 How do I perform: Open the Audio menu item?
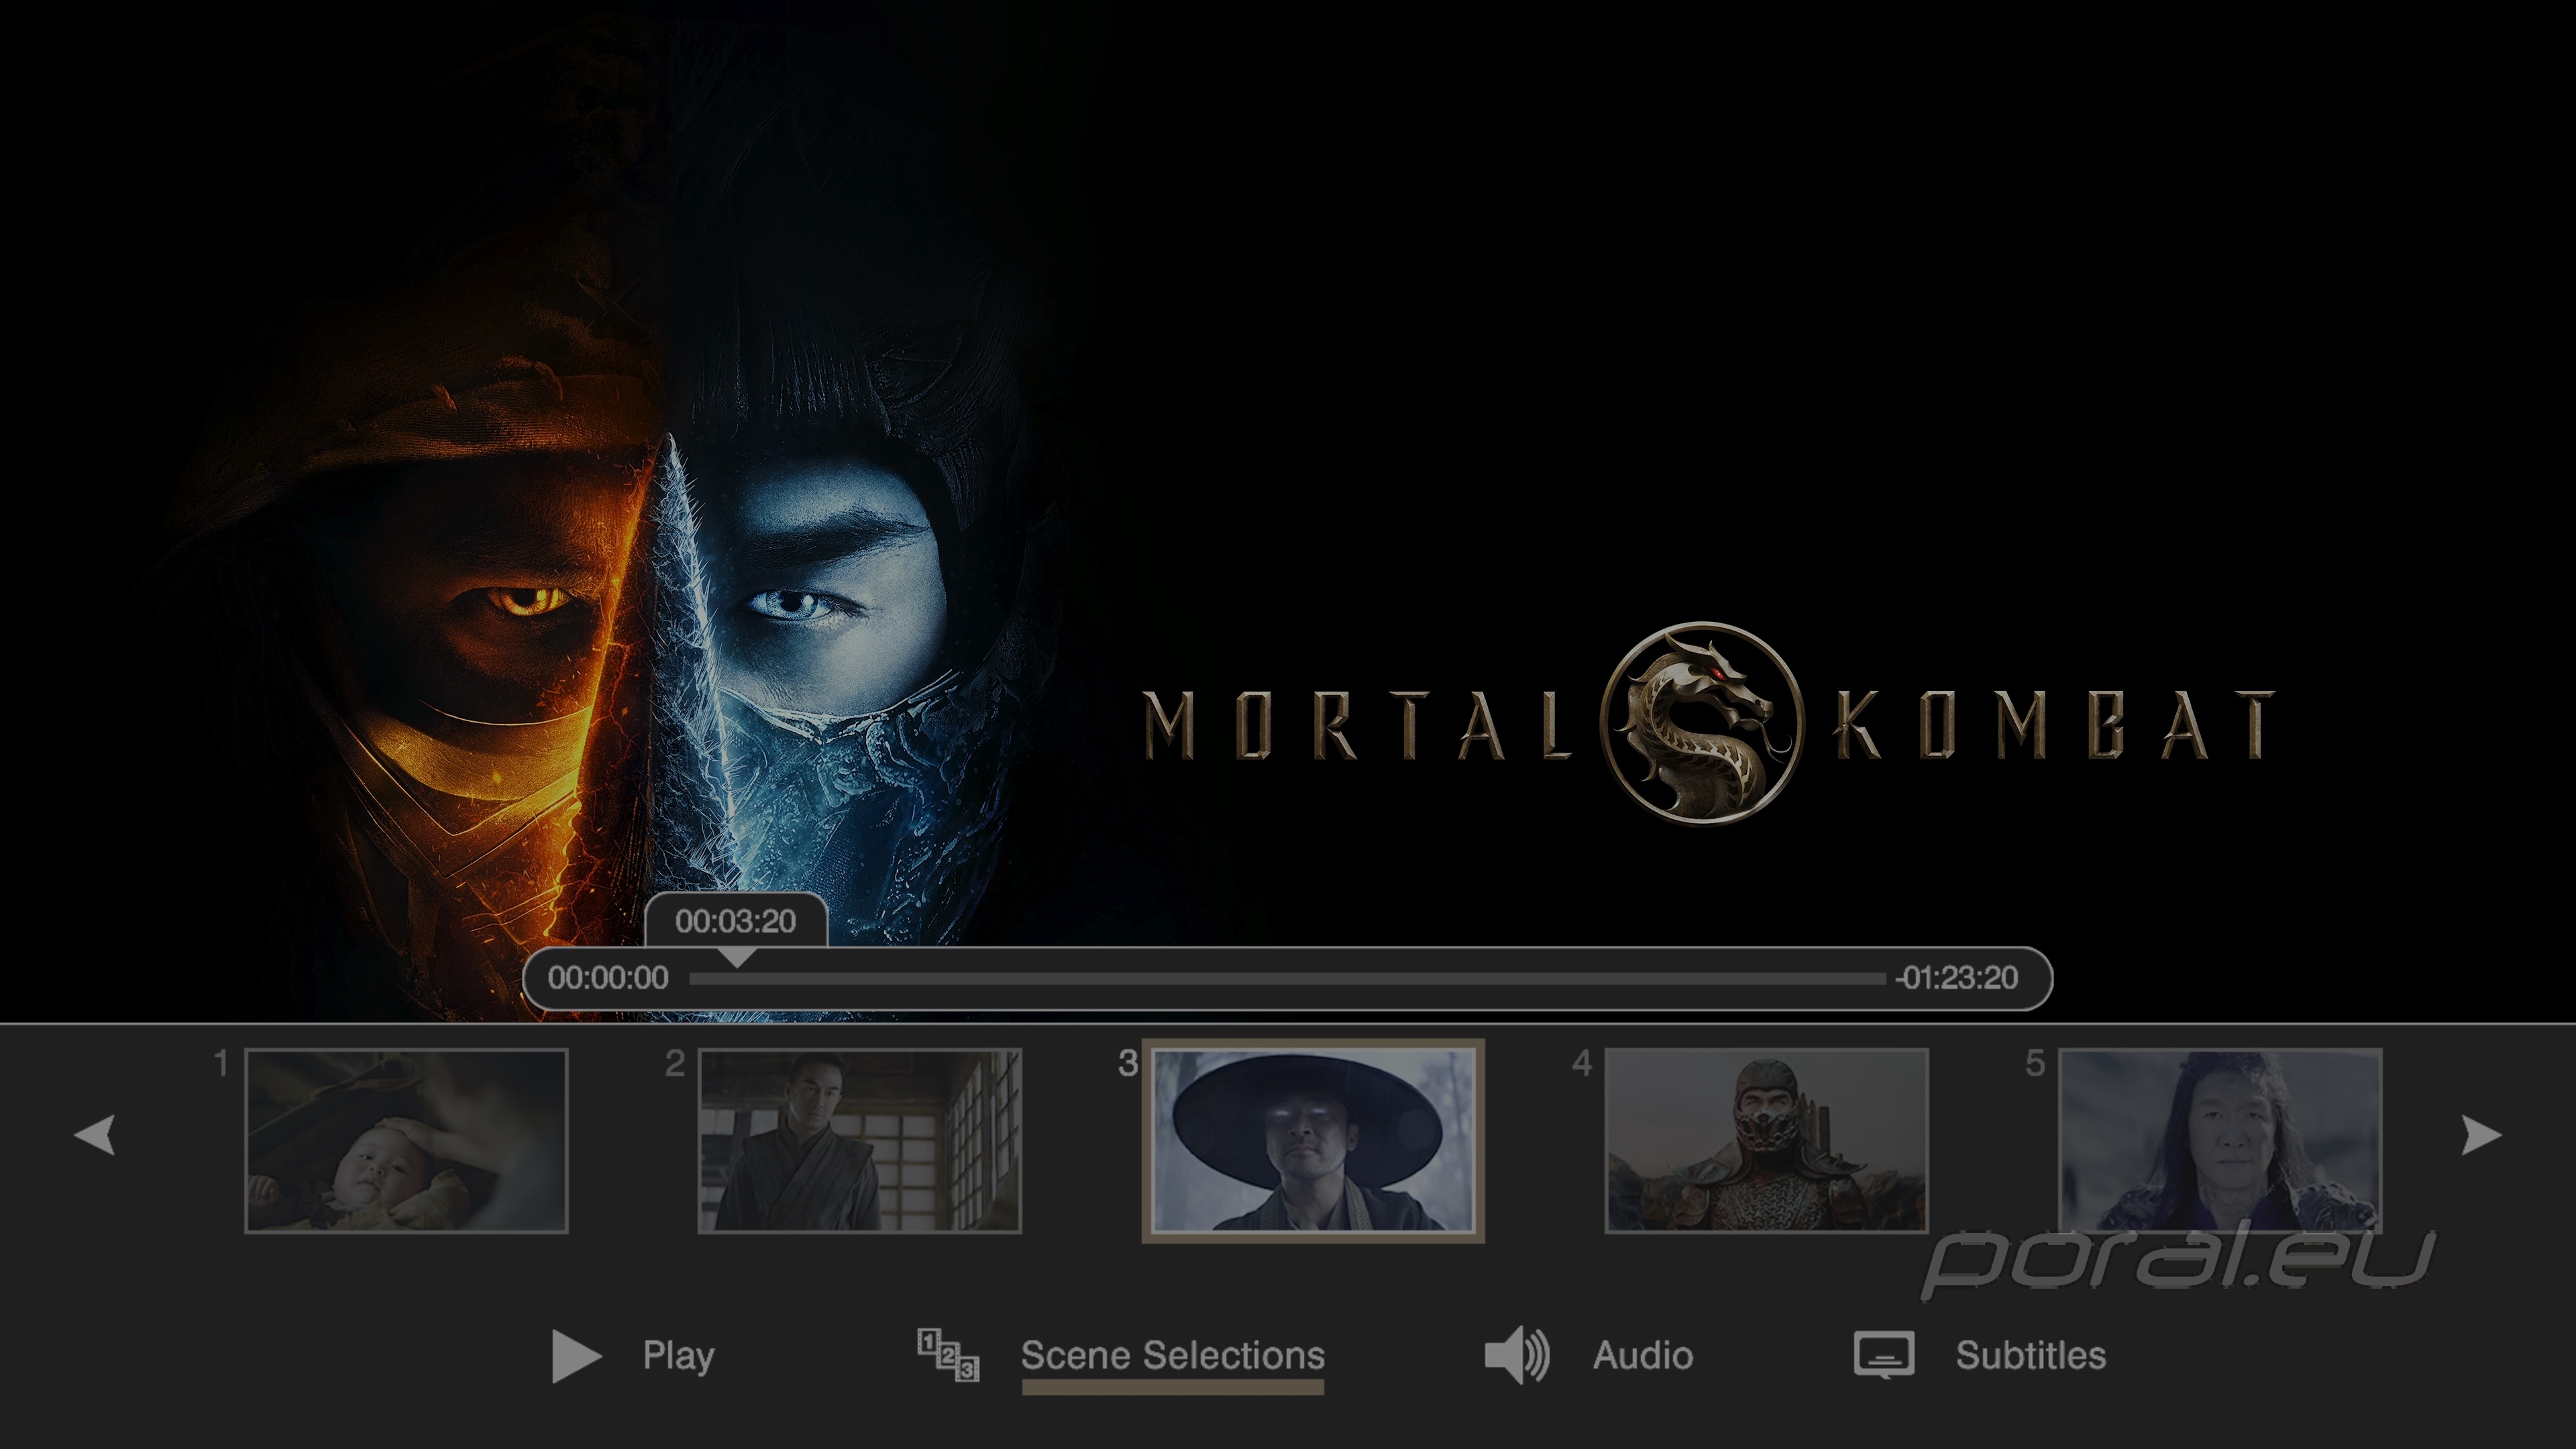(x=1643, y=1356)
